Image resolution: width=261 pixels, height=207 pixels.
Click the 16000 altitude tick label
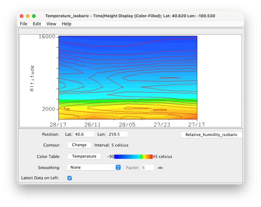click(47, 37)
